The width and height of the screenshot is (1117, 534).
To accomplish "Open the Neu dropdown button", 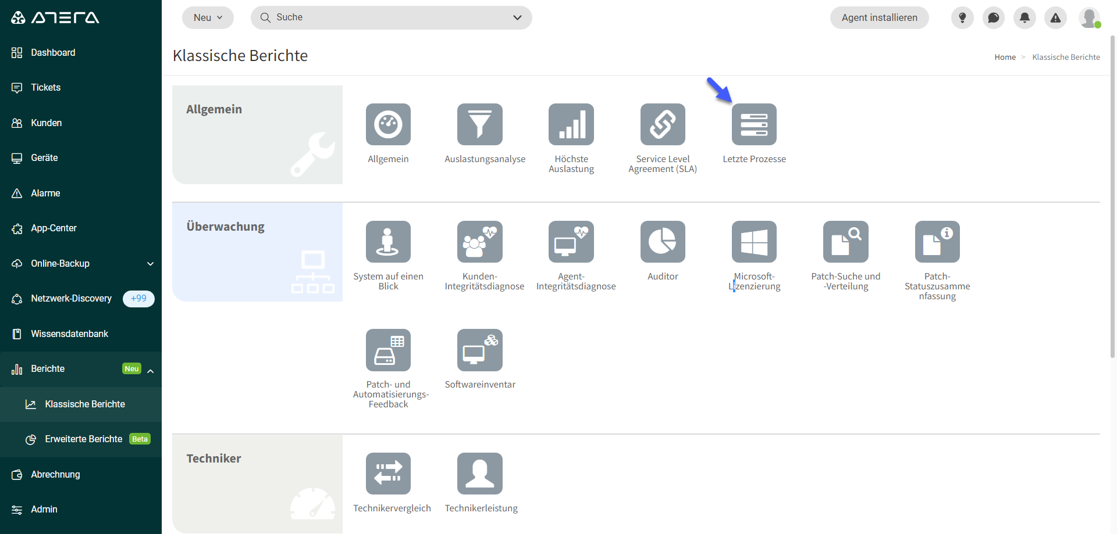I will (208, 17).
